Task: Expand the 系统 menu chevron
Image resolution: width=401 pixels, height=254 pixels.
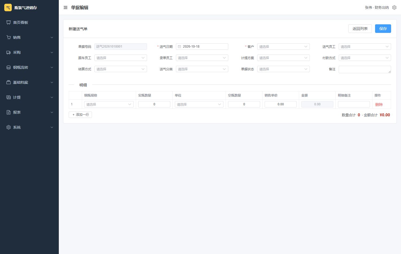Action: pyautogui.click(x=52, y=127)
